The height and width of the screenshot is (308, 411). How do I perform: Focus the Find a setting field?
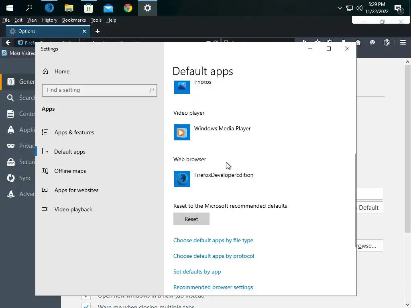[100, 90]
